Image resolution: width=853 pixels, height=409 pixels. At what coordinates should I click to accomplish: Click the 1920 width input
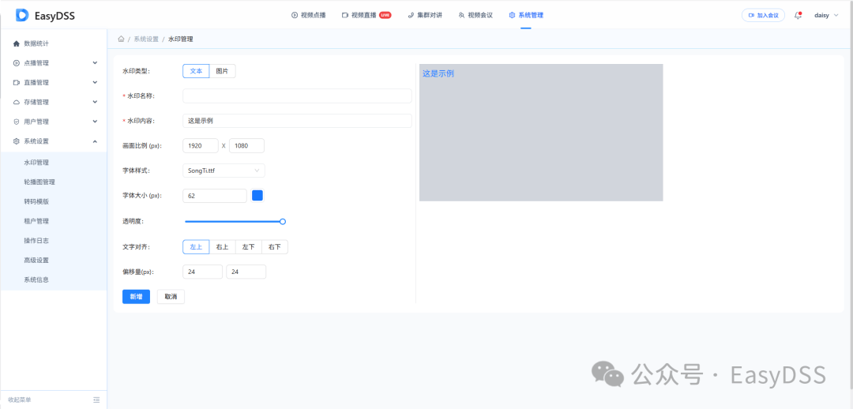pos(200,146)
